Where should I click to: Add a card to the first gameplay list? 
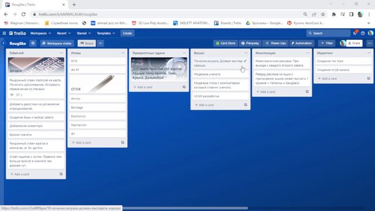coord(20,174)
